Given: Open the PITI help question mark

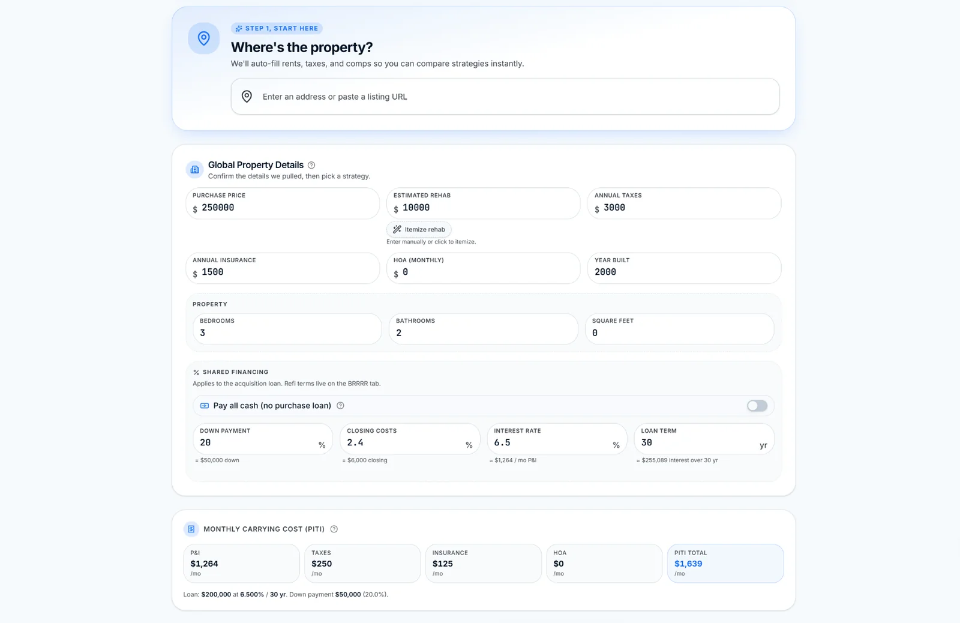Looking at the screenshot, I should 334,529.
